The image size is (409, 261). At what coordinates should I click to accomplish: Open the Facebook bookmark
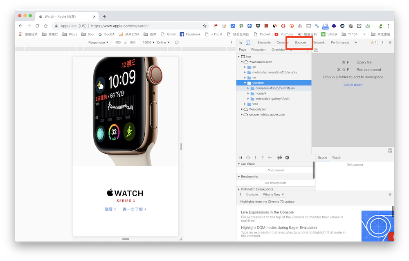pyautogui.click(x=190, y=34)
